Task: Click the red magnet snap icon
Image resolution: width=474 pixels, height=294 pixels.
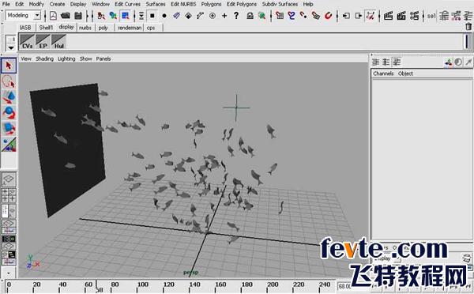Action: point(328,16)
